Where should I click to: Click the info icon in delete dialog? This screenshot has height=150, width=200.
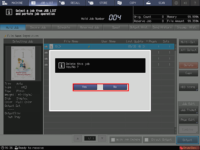[x=62, y=65]
